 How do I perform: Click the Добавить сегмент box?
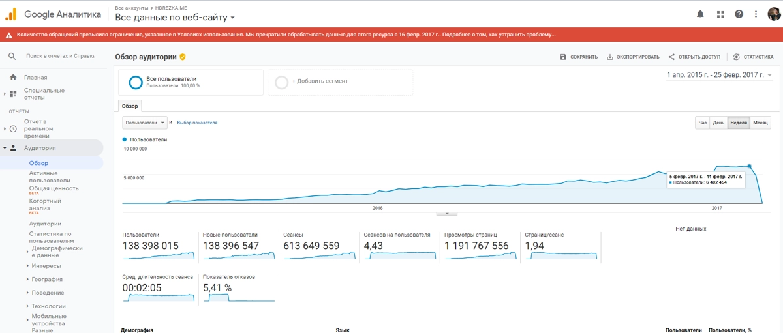(x=340, y=82)
